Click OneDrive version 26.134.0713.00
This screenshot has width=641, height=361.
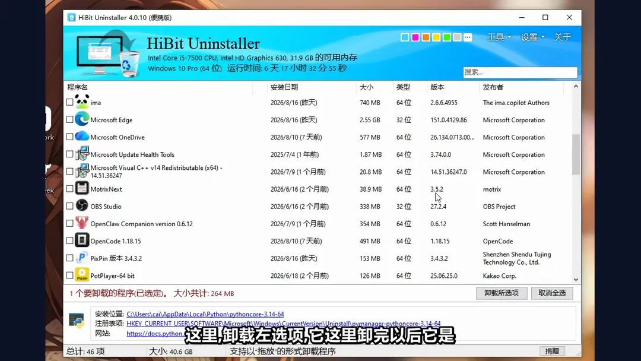[x=452, y=137]
